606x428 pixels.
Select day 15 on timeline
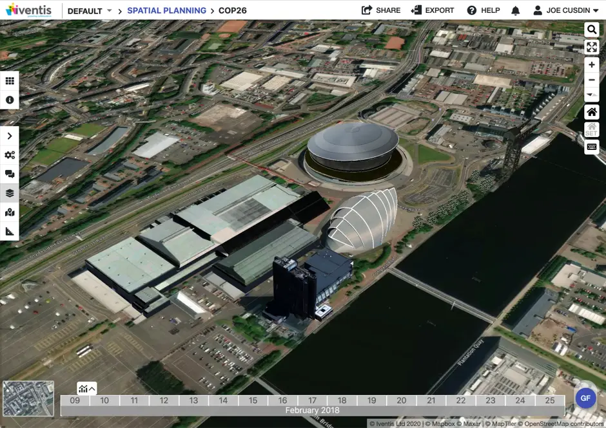point(253,400)
